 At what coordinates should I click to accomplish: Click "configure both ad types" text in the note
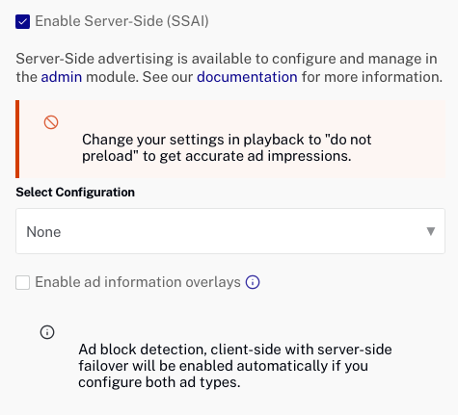pos(159,382)
